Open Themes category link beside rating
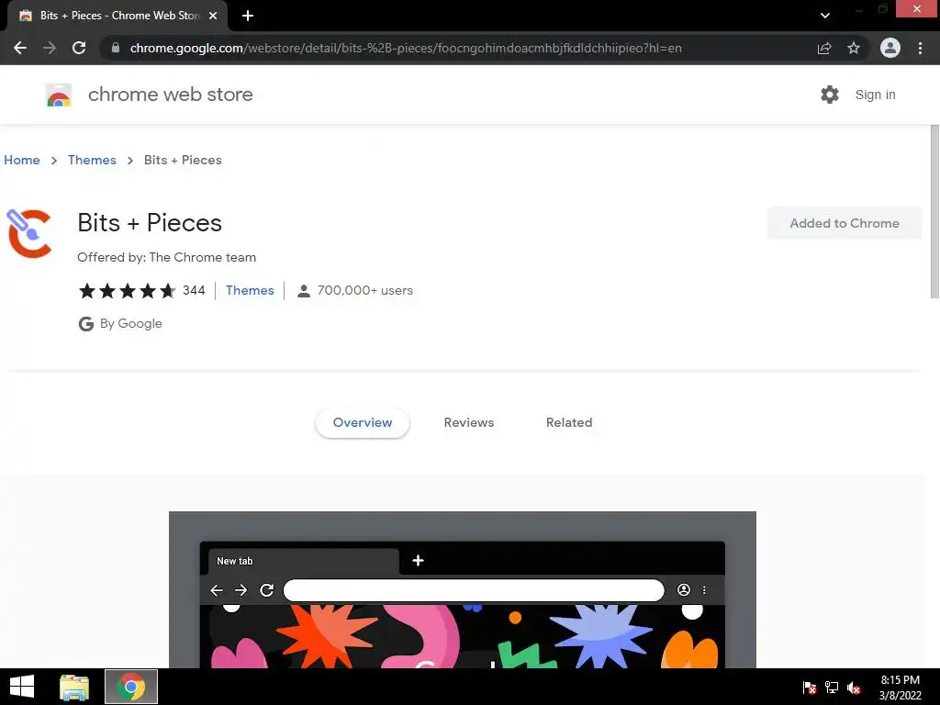Viewport: 940px width, 705px height. (250, 291)
